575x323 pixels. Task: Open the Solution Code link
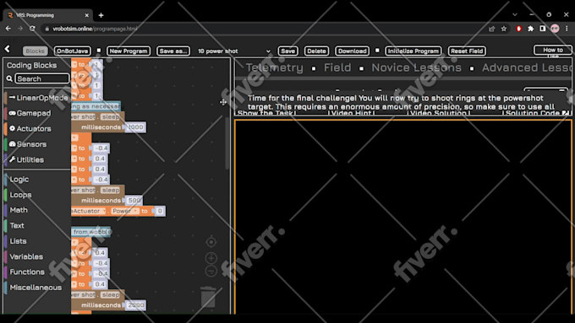point(536,113)
